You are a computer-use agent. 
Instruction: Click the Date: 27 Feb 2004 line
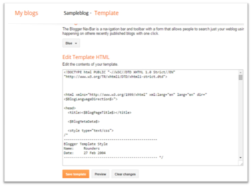click(85, 153)
